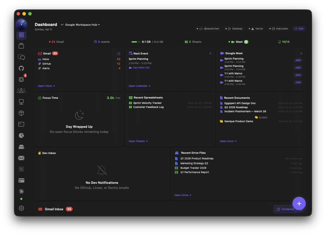Click the 4 events stat in summary bar
The width and height of the screenshot is (326, 235).
(x=102, y=42)
